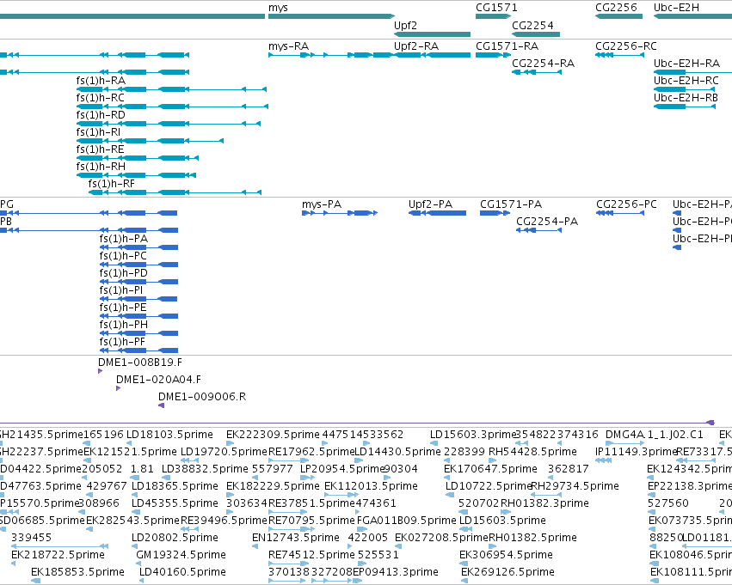The image size is (732, 585).
Task: Click the fs(1)h-PF protein label
Action: click(122, 342)
